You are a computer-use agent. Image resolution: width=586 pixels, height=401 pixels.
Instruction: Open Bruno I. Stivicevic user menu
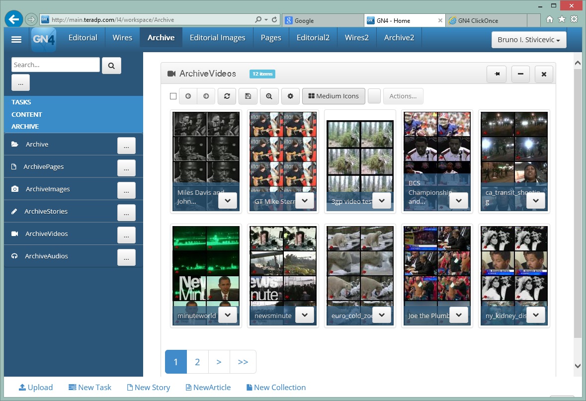(529, 40)
